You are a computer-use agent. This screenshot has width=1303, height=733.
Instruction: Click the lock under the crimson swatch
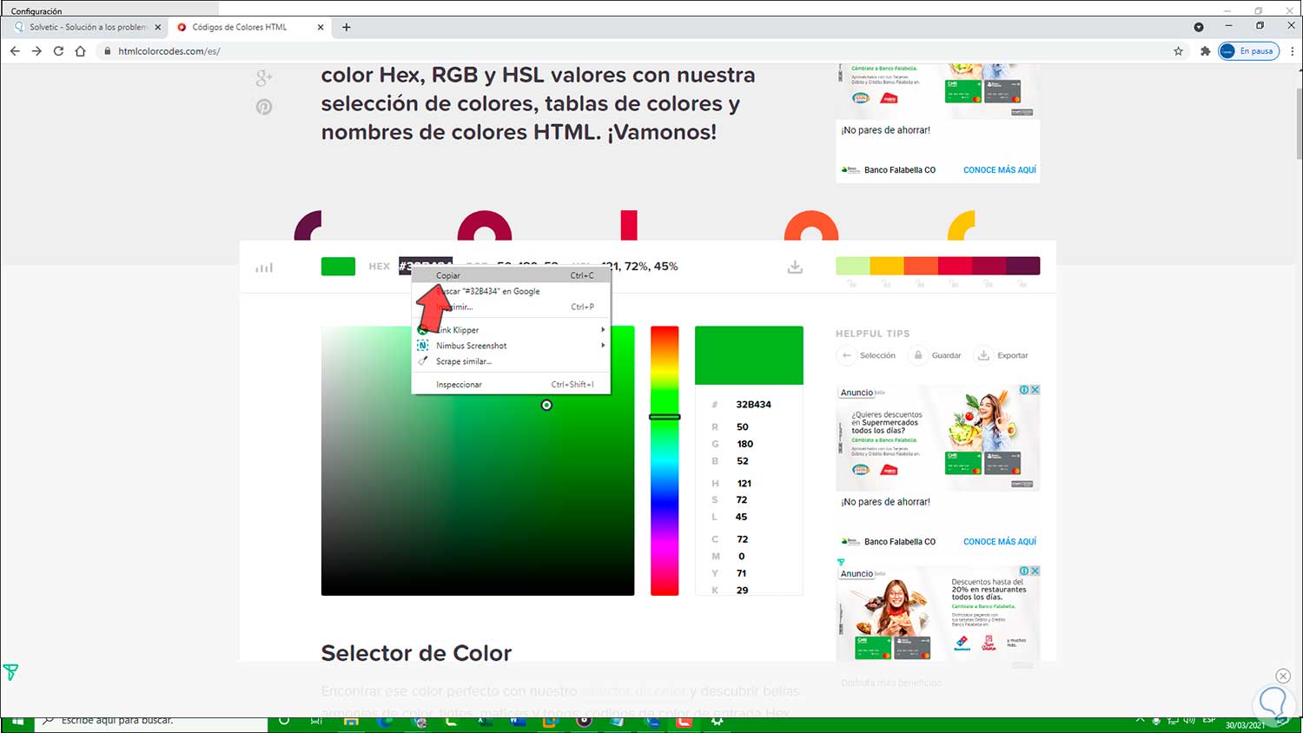[x=988, y=284]
